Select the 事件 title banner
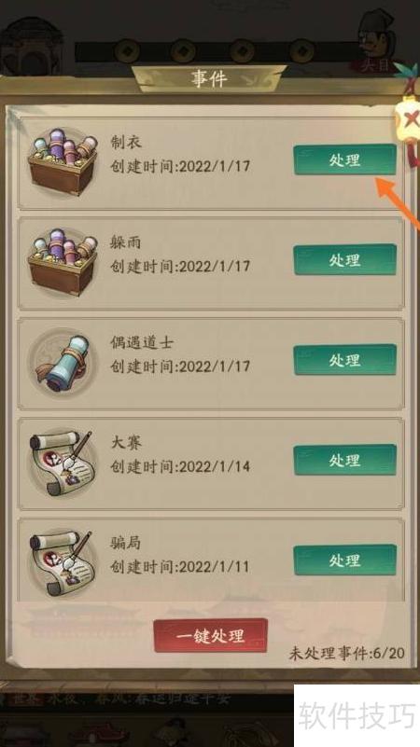 click(x=210, y=78)
